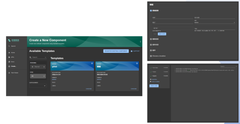The image size is (240, 124).
Task: Click the sidebar Search icon
Action: (x=9, y=46)
